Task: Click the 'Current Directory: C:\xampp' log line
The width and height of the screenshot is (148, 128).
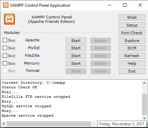Action: [33, 83]
